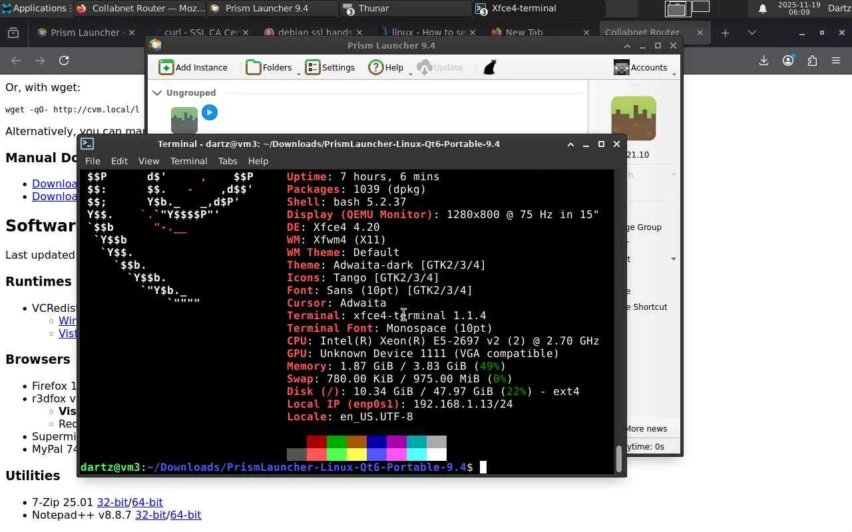Open the Firefox hamburger application menu
Screen dimensions: 852x532
pyautogui.click(x=836, y=61)
